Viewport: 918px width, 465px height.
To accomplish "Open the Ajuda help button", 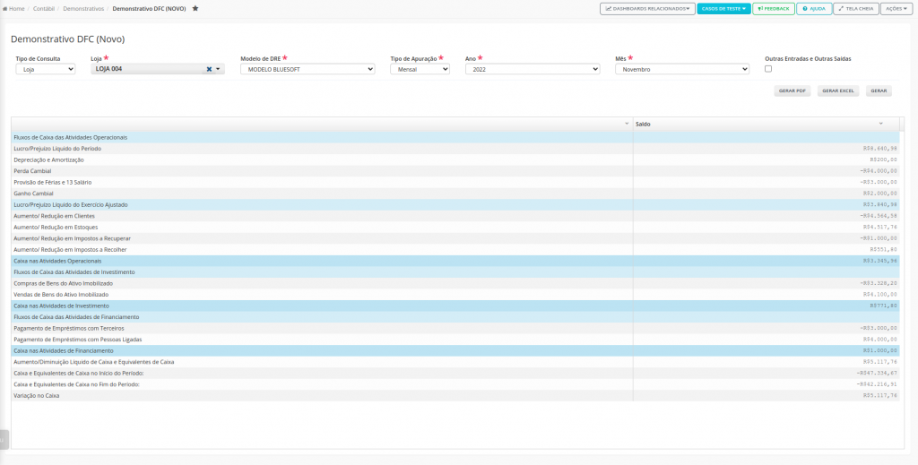I will click(813, 8).
